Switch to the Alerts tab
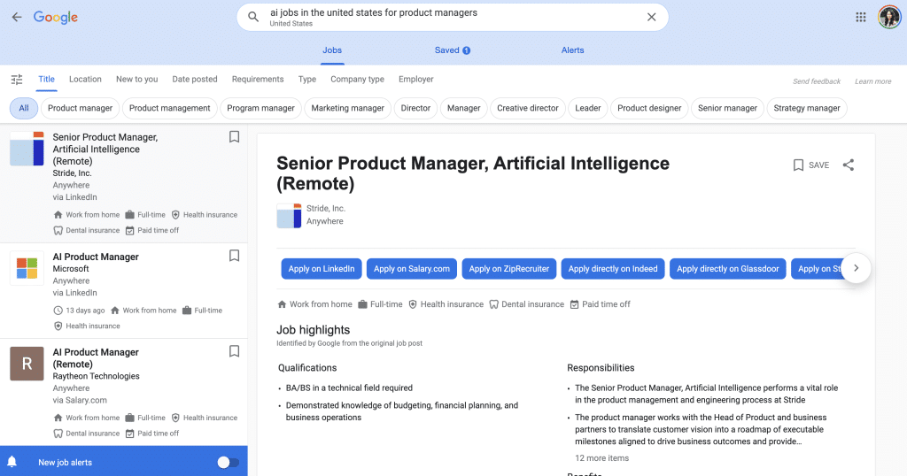This screenshot has height=476, width=907. pos(572,50)
